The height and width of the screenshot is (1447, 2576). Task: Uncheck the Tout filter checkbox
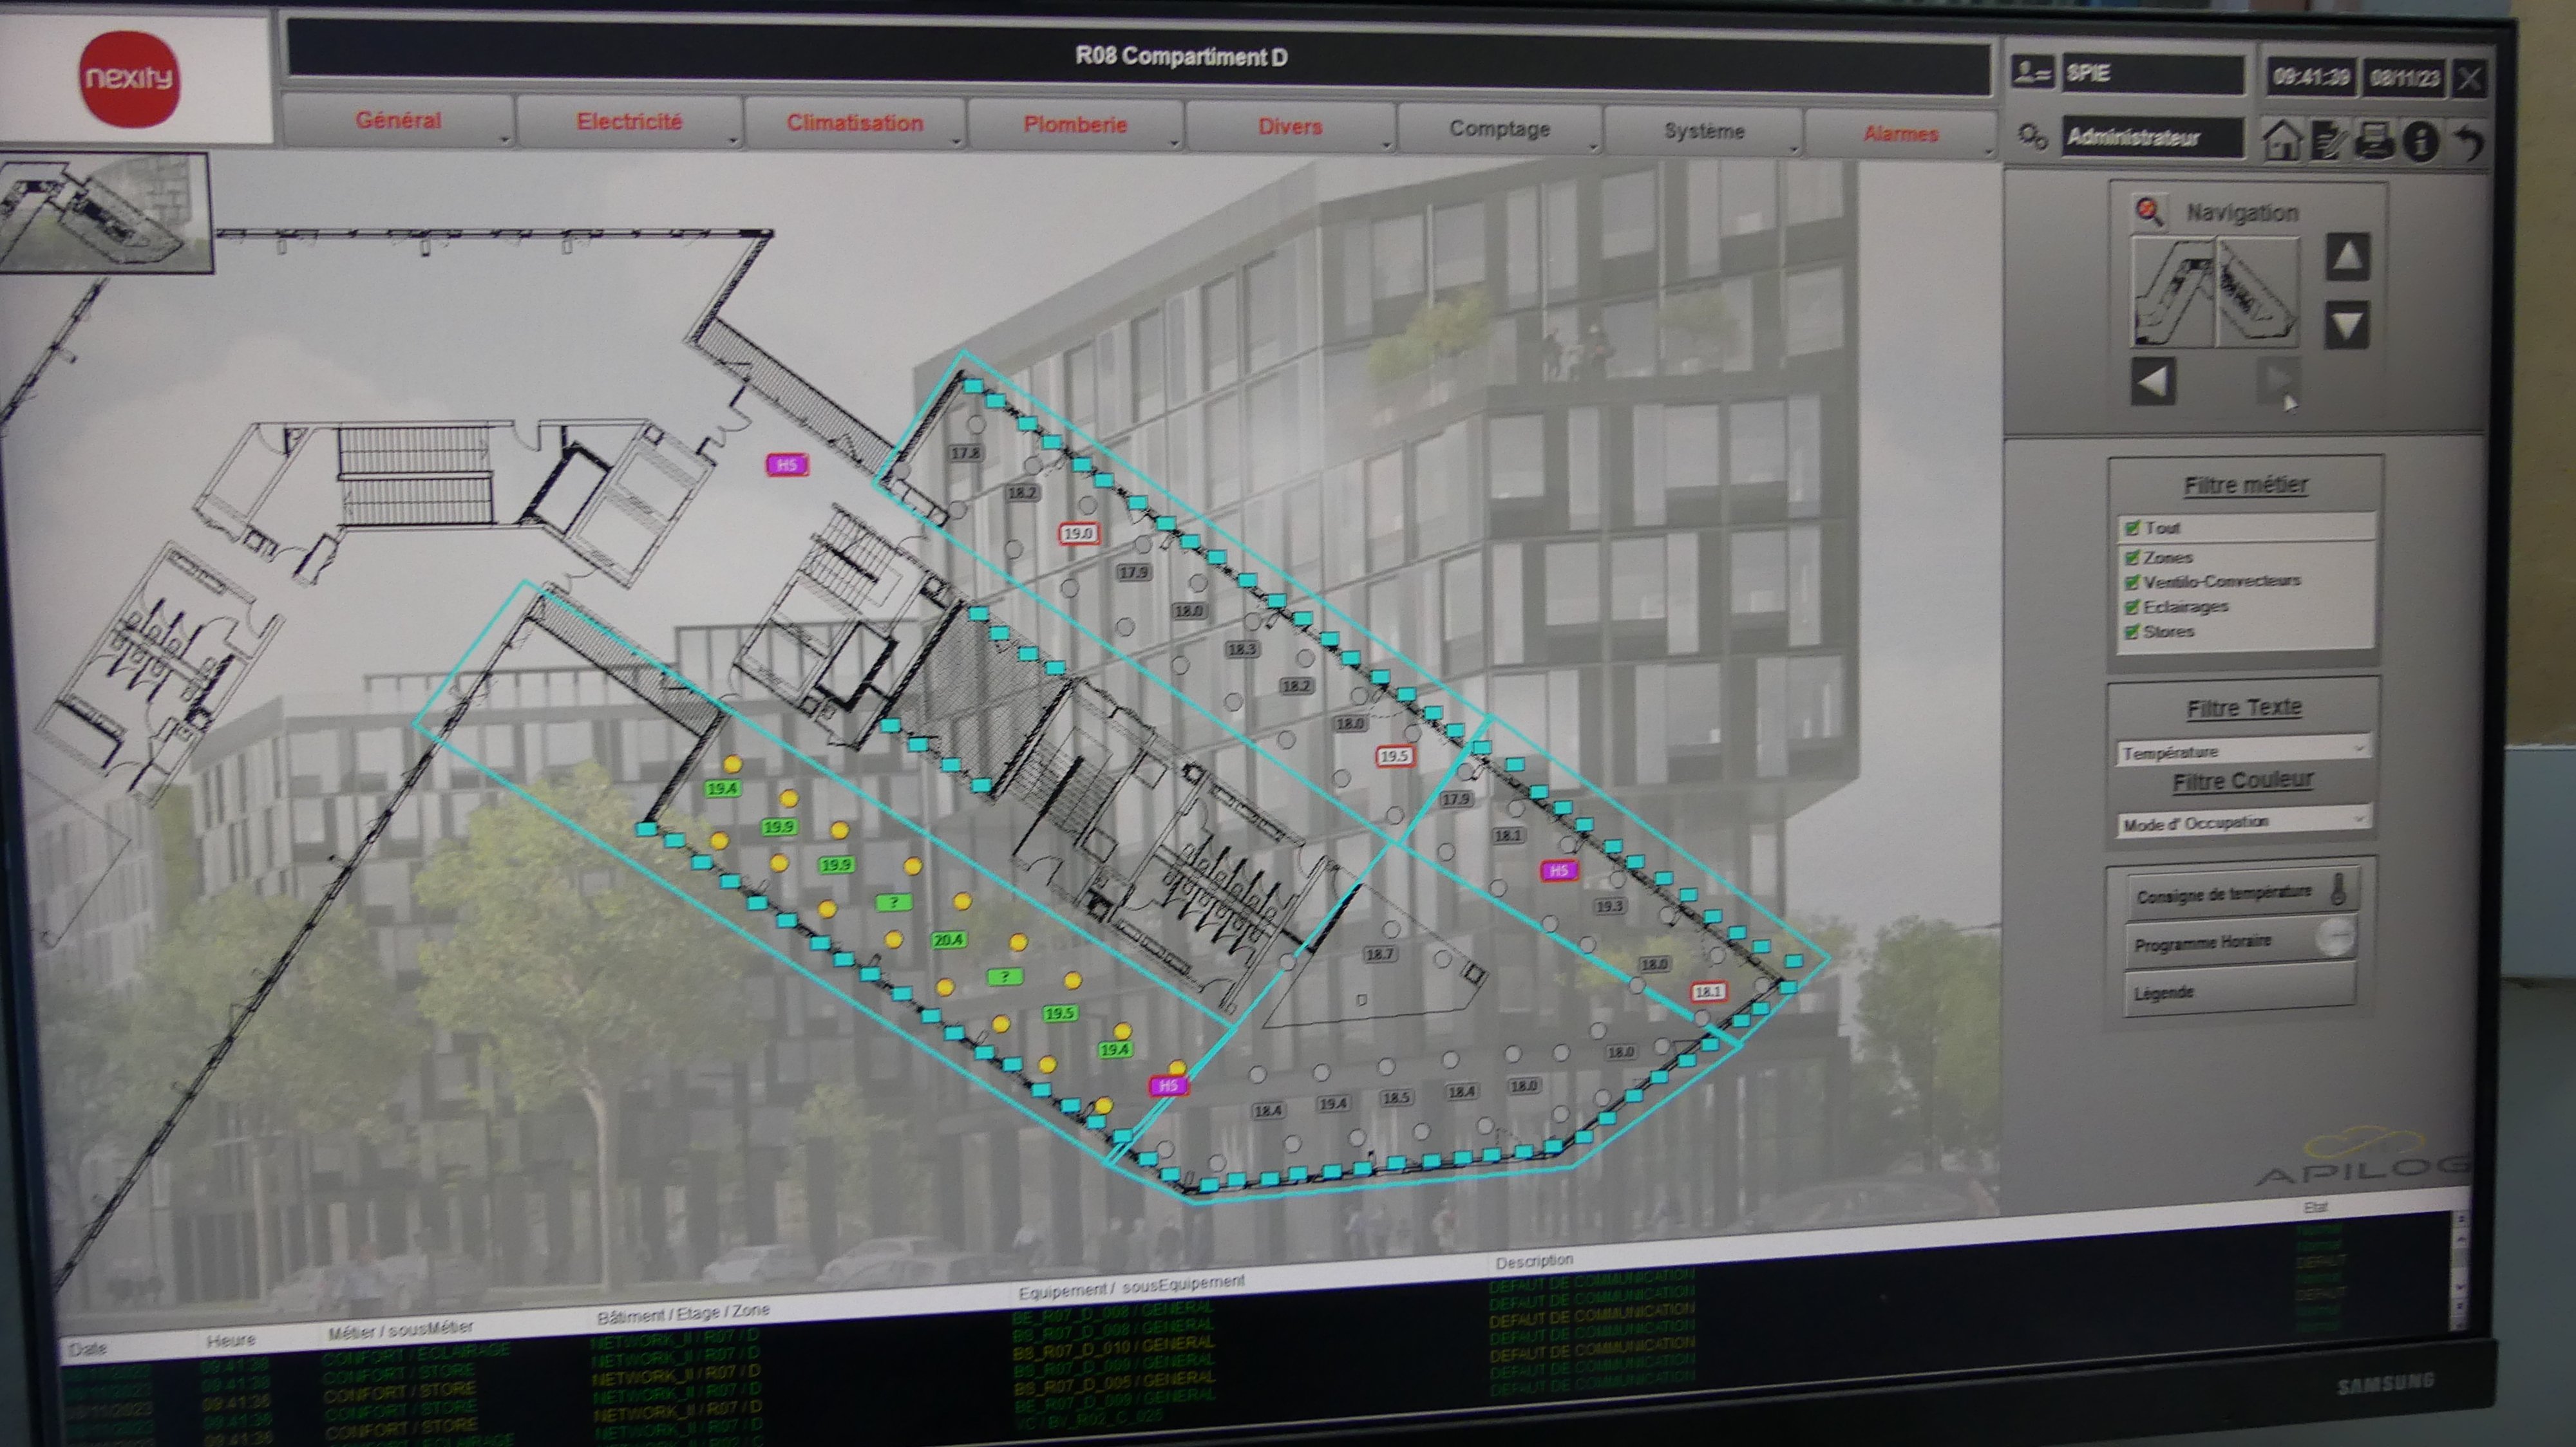pyautogui.click(x=2132, y=528)
